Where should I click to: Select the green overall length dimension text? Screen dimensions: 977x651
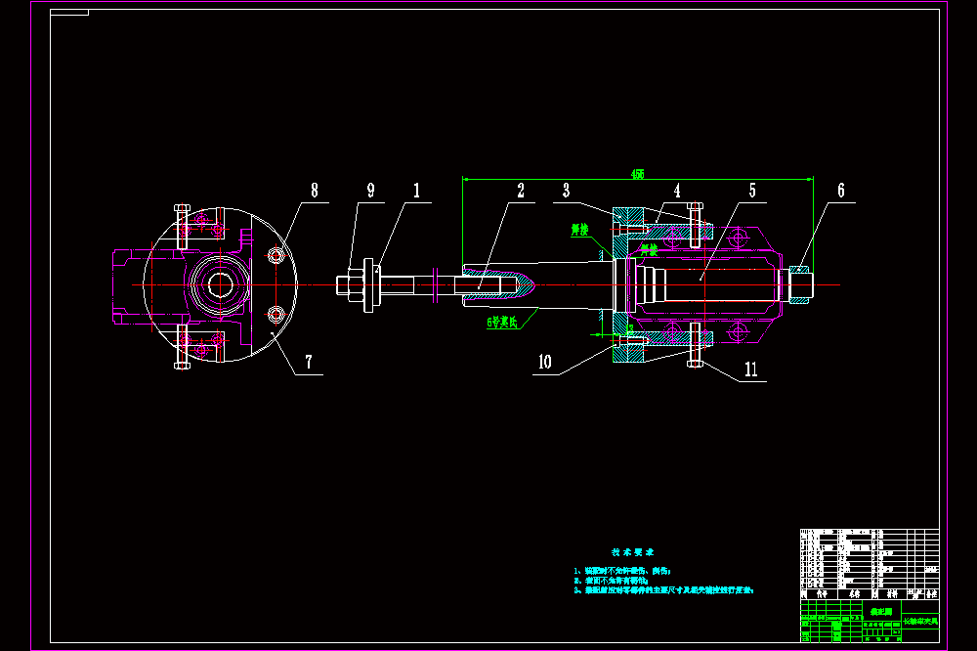[637, 175]
